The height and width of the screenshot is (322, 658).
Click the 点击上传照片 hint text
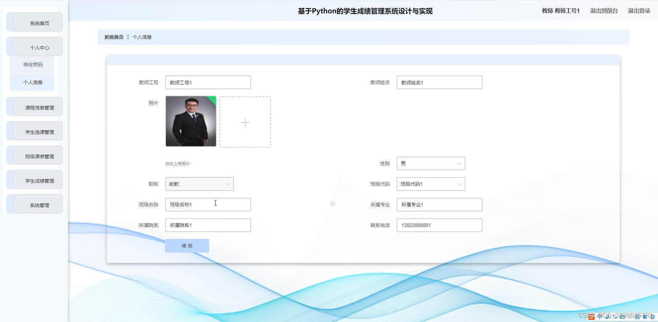178,164
